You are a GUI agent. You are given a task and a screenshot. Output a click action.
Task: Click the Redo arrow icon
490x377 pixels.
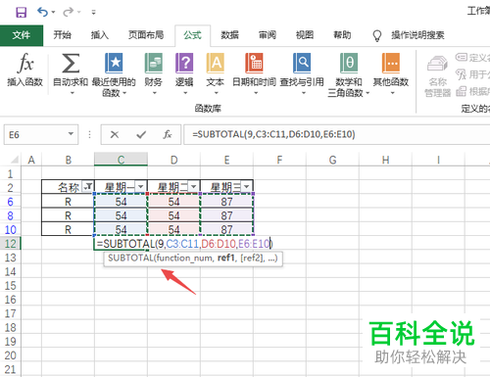point(69,12)
